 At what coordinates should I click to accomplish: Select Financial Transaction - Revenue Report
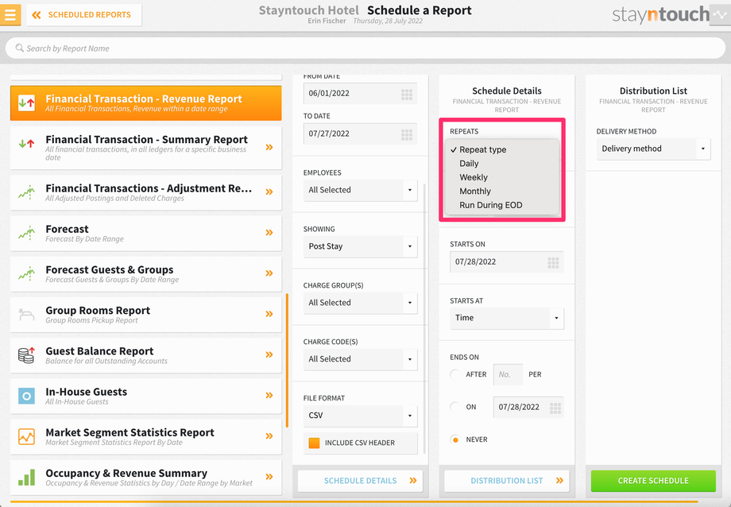[146, 103]
